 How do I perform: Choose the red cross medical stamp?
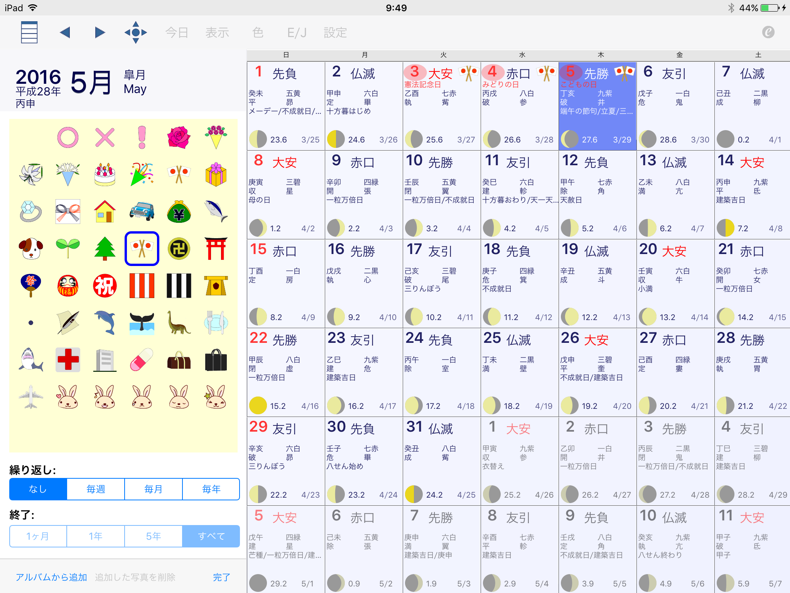point(68,360)
